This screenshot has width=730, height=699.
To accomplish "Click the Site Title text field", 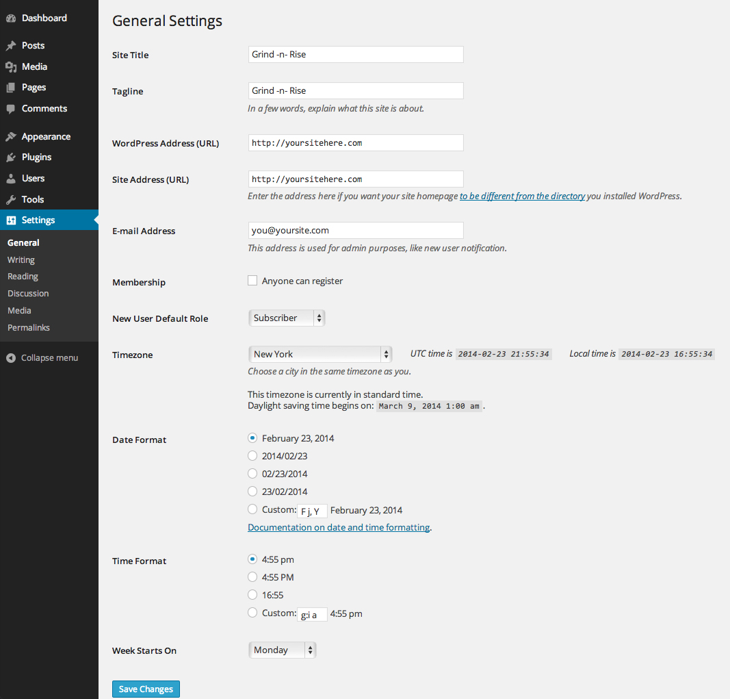I will pos(356,55).
